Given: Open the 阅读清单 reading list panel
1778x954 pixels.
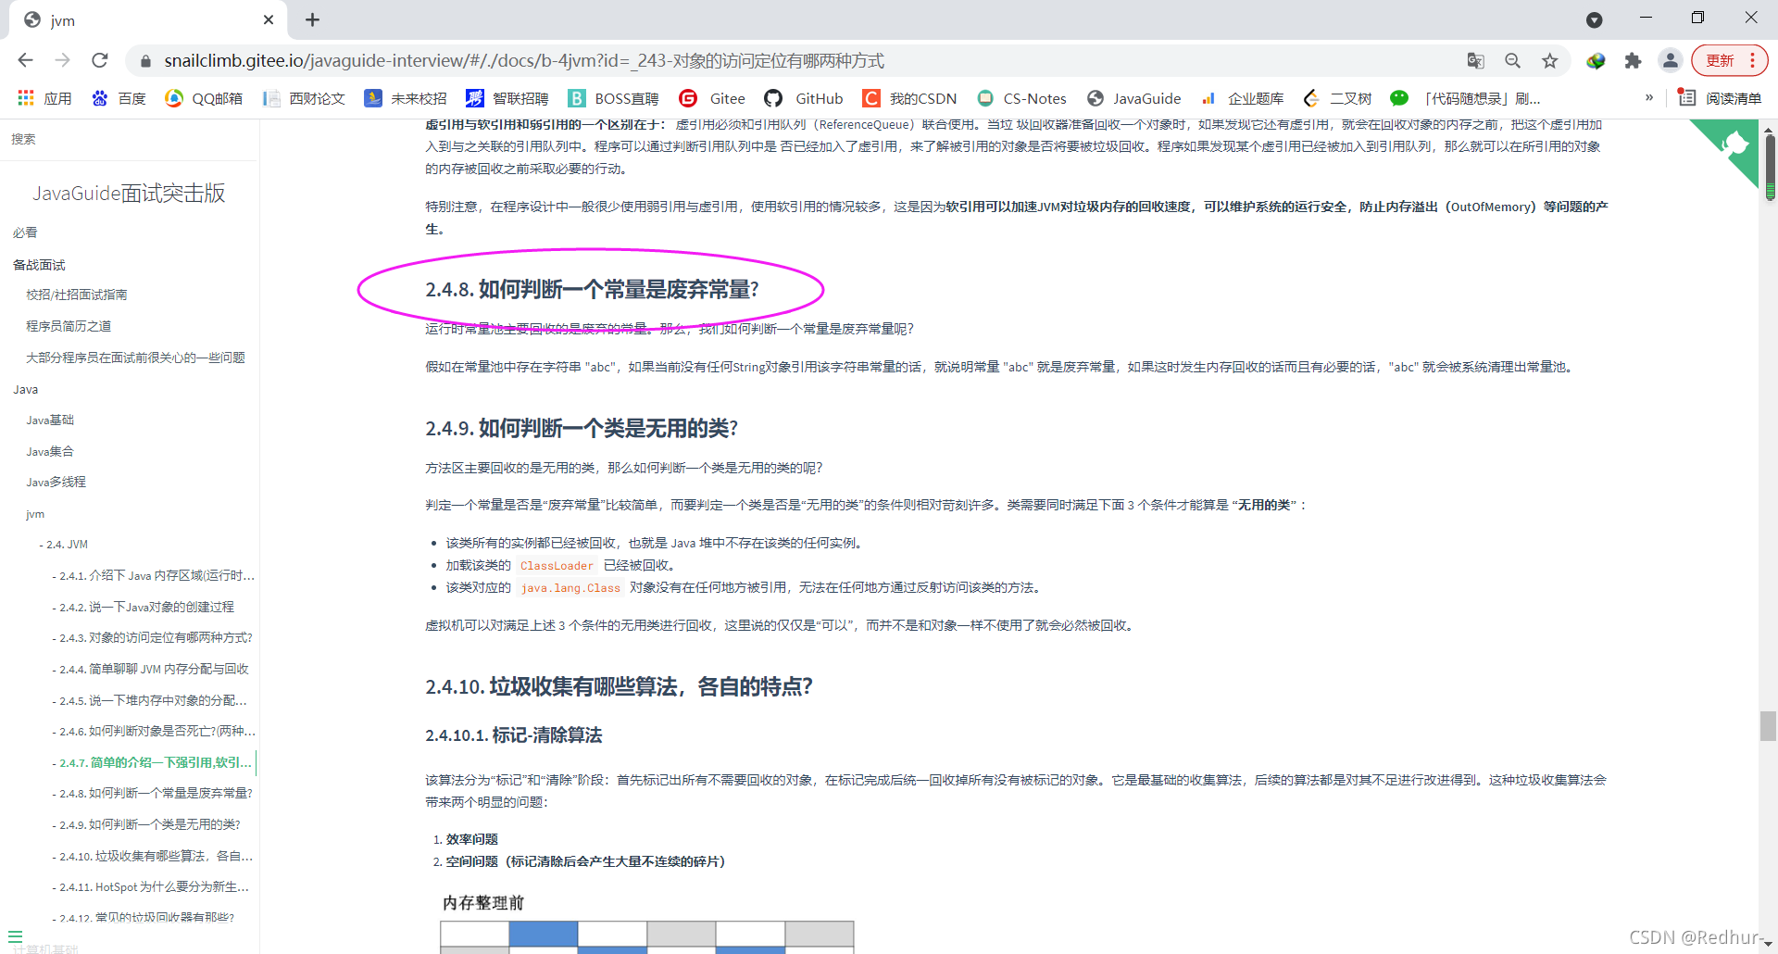Looking at the screenshot, I should (x=1721, y=97).
